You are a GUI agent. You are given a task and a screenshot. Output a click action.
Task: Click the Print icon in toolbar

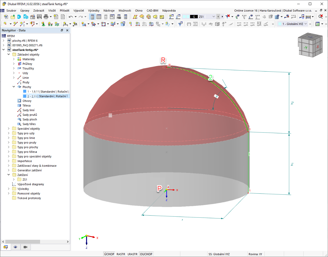[46, 17]
